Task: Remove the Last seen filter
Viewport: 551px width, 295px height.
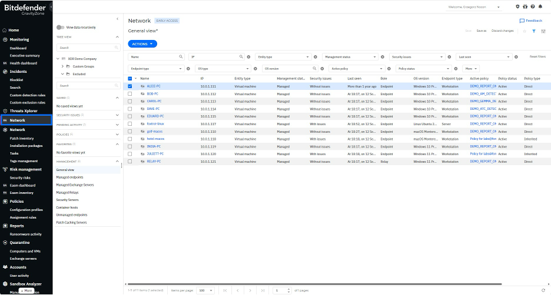Action: [x=516, y=57]
